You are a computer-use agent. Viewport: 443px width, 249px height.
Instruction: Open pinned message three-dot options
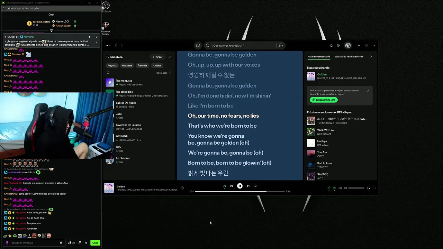96,37
